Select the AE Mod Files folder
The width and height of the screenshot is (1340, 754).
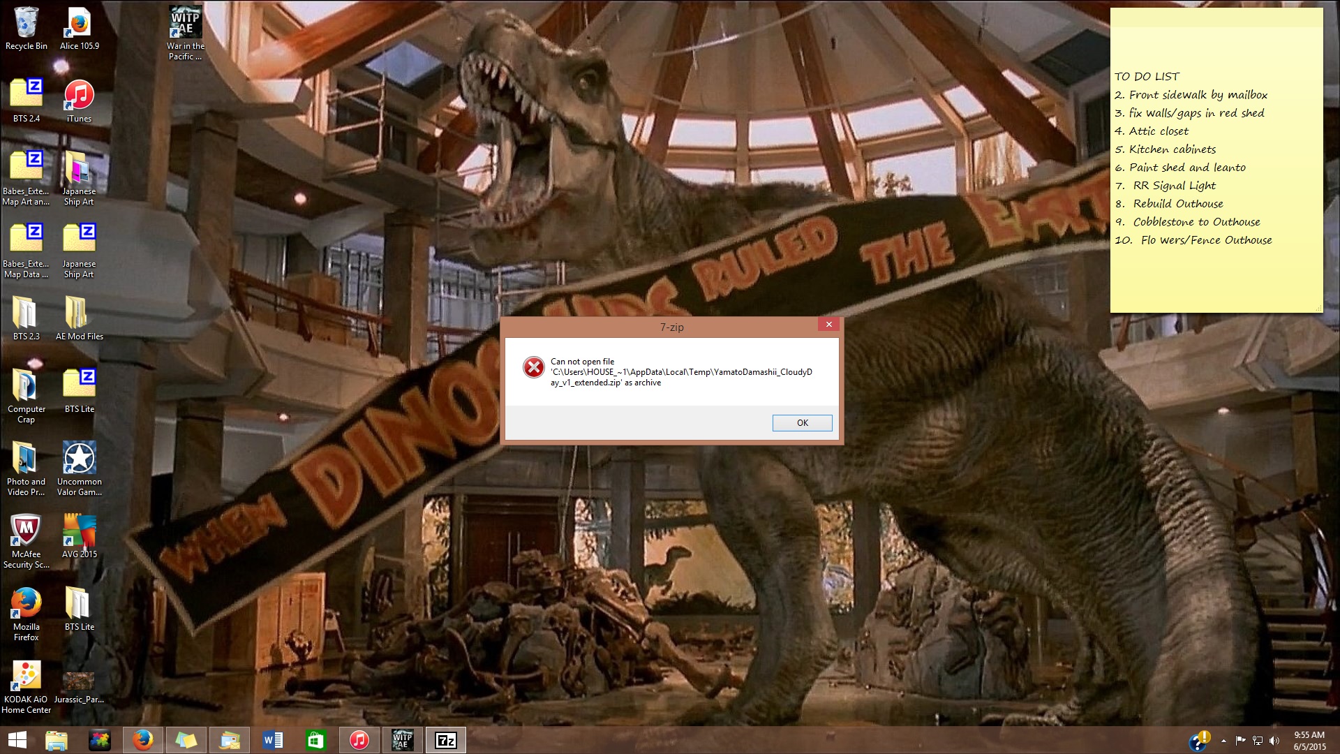pos(80,319)
